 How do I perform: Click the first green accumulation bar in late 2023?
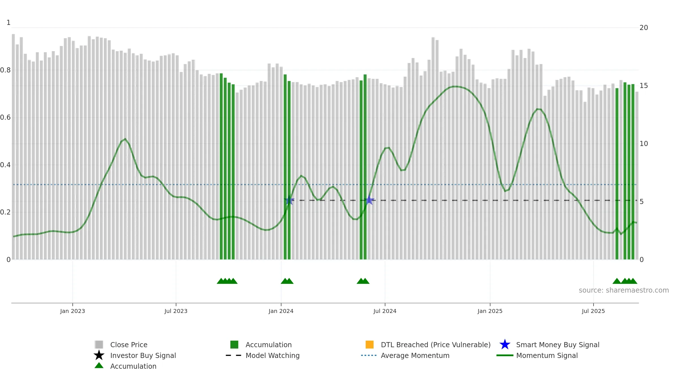pyautogui.click(x=221, y=166)
